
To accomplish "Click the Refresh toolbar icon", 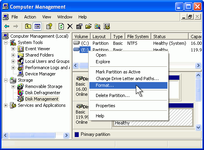I will (x=61, y=26).
